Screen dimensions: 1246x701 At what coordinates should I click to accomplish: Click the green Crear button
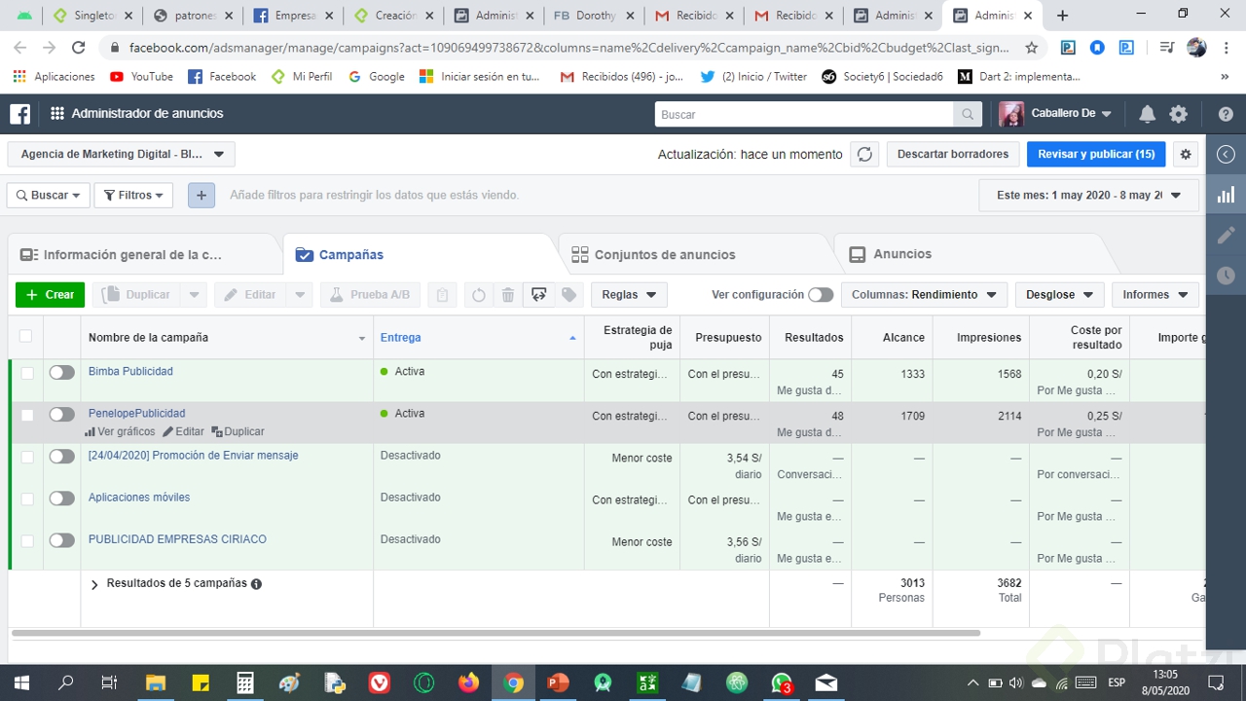tap(50, 295)
